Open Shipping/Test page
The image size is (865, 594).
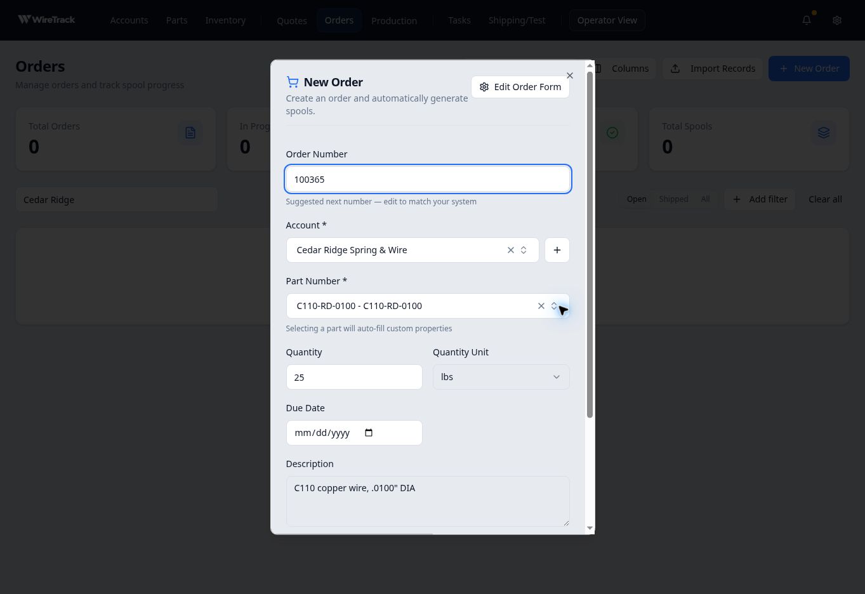(x=517, y=20)
